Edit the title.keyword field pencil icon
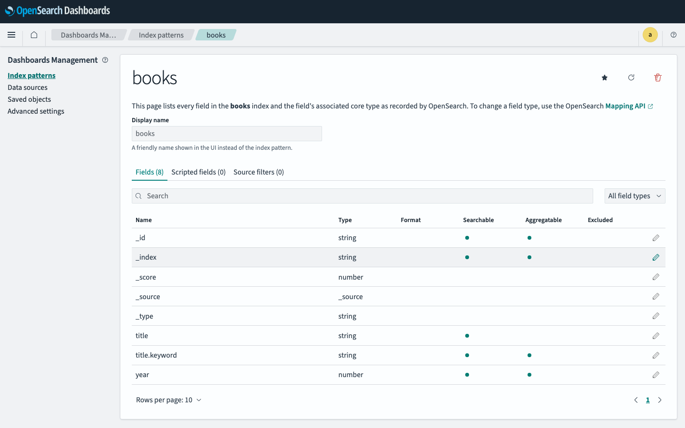This screenshot has height=428, width=685. [x=656, y=355]
